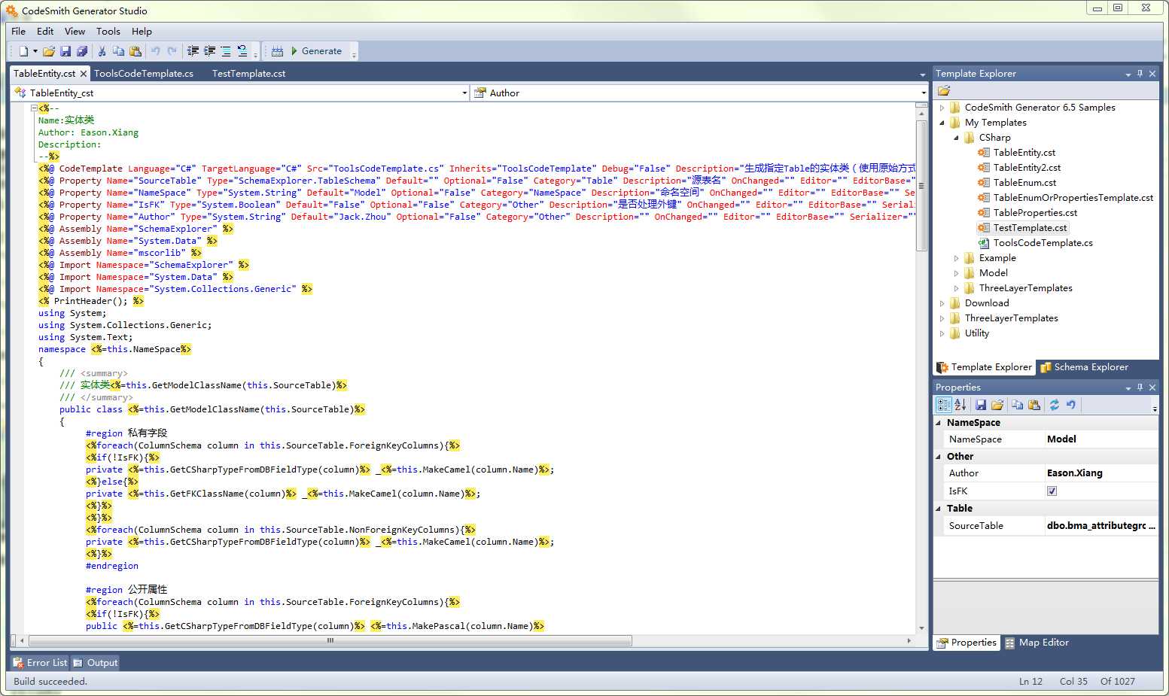Switch to TestTemplate.cst editor tab
Screen dimensions: 1169x696
[x=248, y=73]
